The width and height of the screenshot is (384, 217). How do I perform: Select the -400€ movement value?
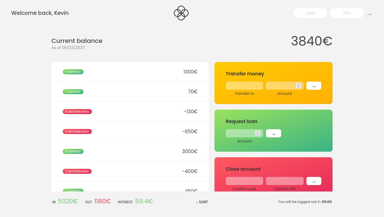[x=190, y=171]
